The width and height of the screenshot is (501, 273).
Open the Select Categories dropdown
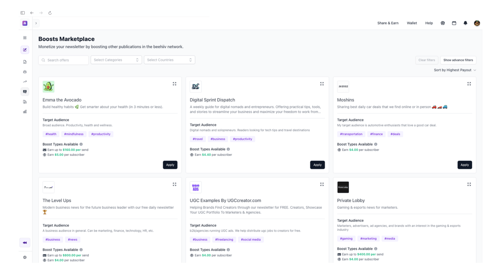tap(116, 60)
